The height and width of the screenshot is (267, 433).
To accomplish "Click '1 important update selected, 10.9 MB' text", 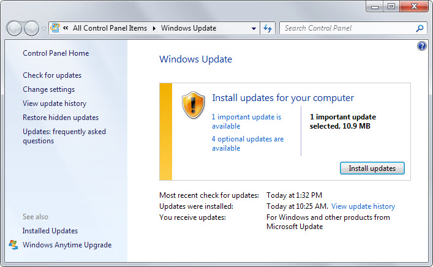I will (x=343, y=121).
